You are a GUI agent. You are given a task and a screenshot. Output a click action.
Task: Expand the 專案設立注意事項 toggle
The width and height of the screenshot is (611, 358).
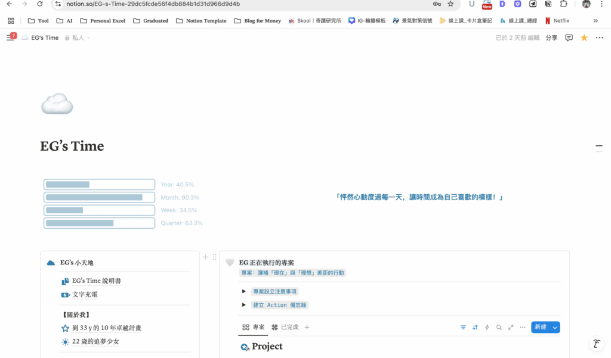[x=243, y=291]
